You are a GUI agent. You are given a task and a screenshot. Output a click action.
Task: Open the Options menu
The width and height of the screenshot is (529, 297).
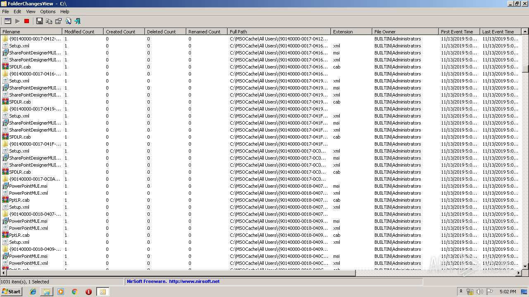48,12
